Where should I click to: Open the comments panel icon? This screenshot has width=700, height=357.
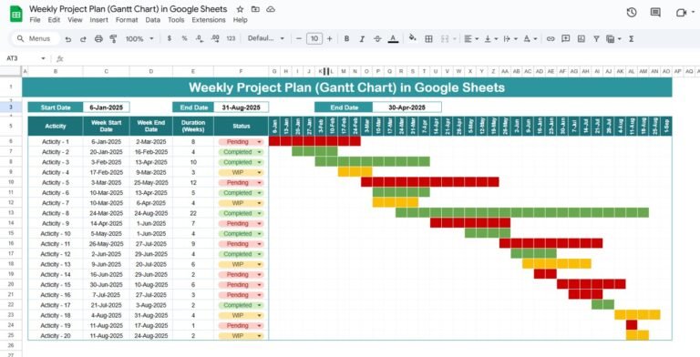coord(655,13)
